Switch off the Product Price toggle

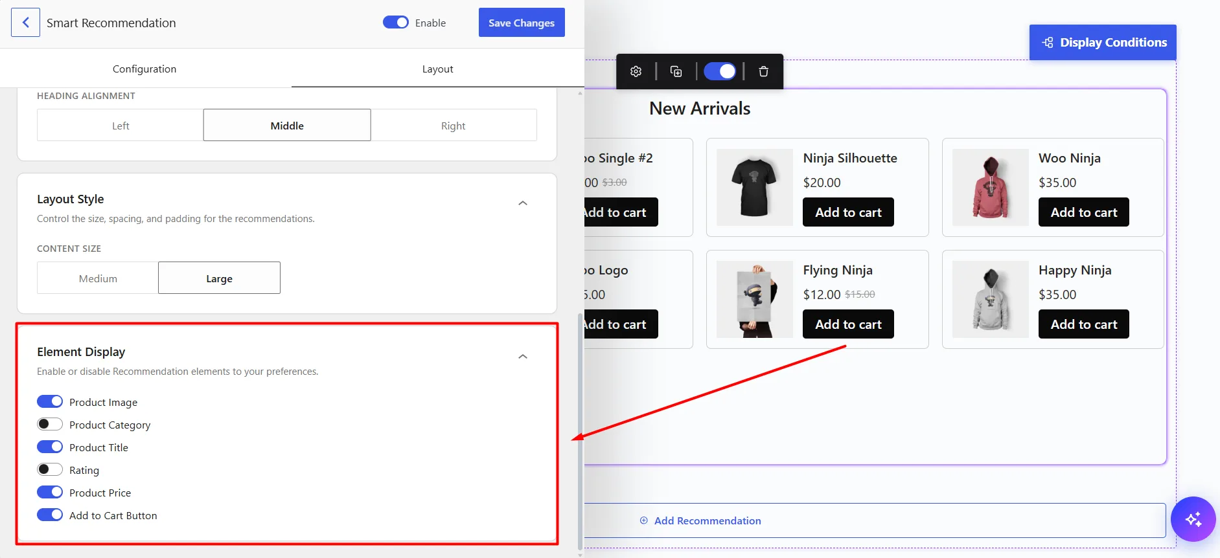[x=50, y=492]
